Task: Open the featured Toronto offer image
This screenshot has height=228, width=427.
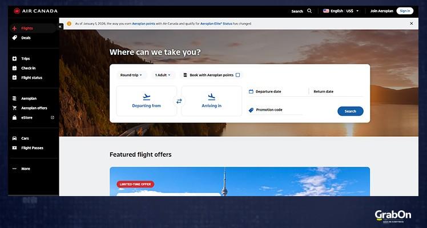Action: pyautogui.click(x=240, y=181)
